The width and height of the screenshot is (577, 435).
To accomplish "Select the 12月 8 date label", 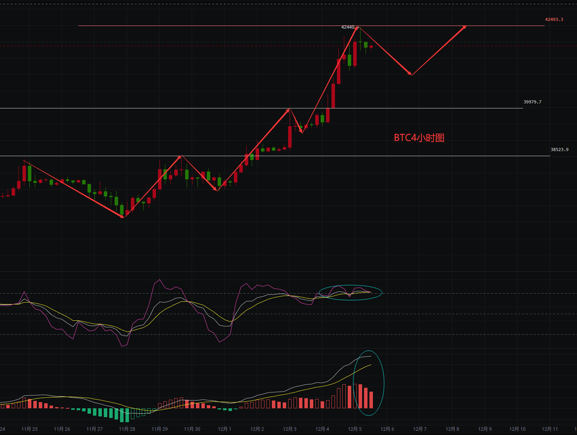I will click(x=452, y=429).
